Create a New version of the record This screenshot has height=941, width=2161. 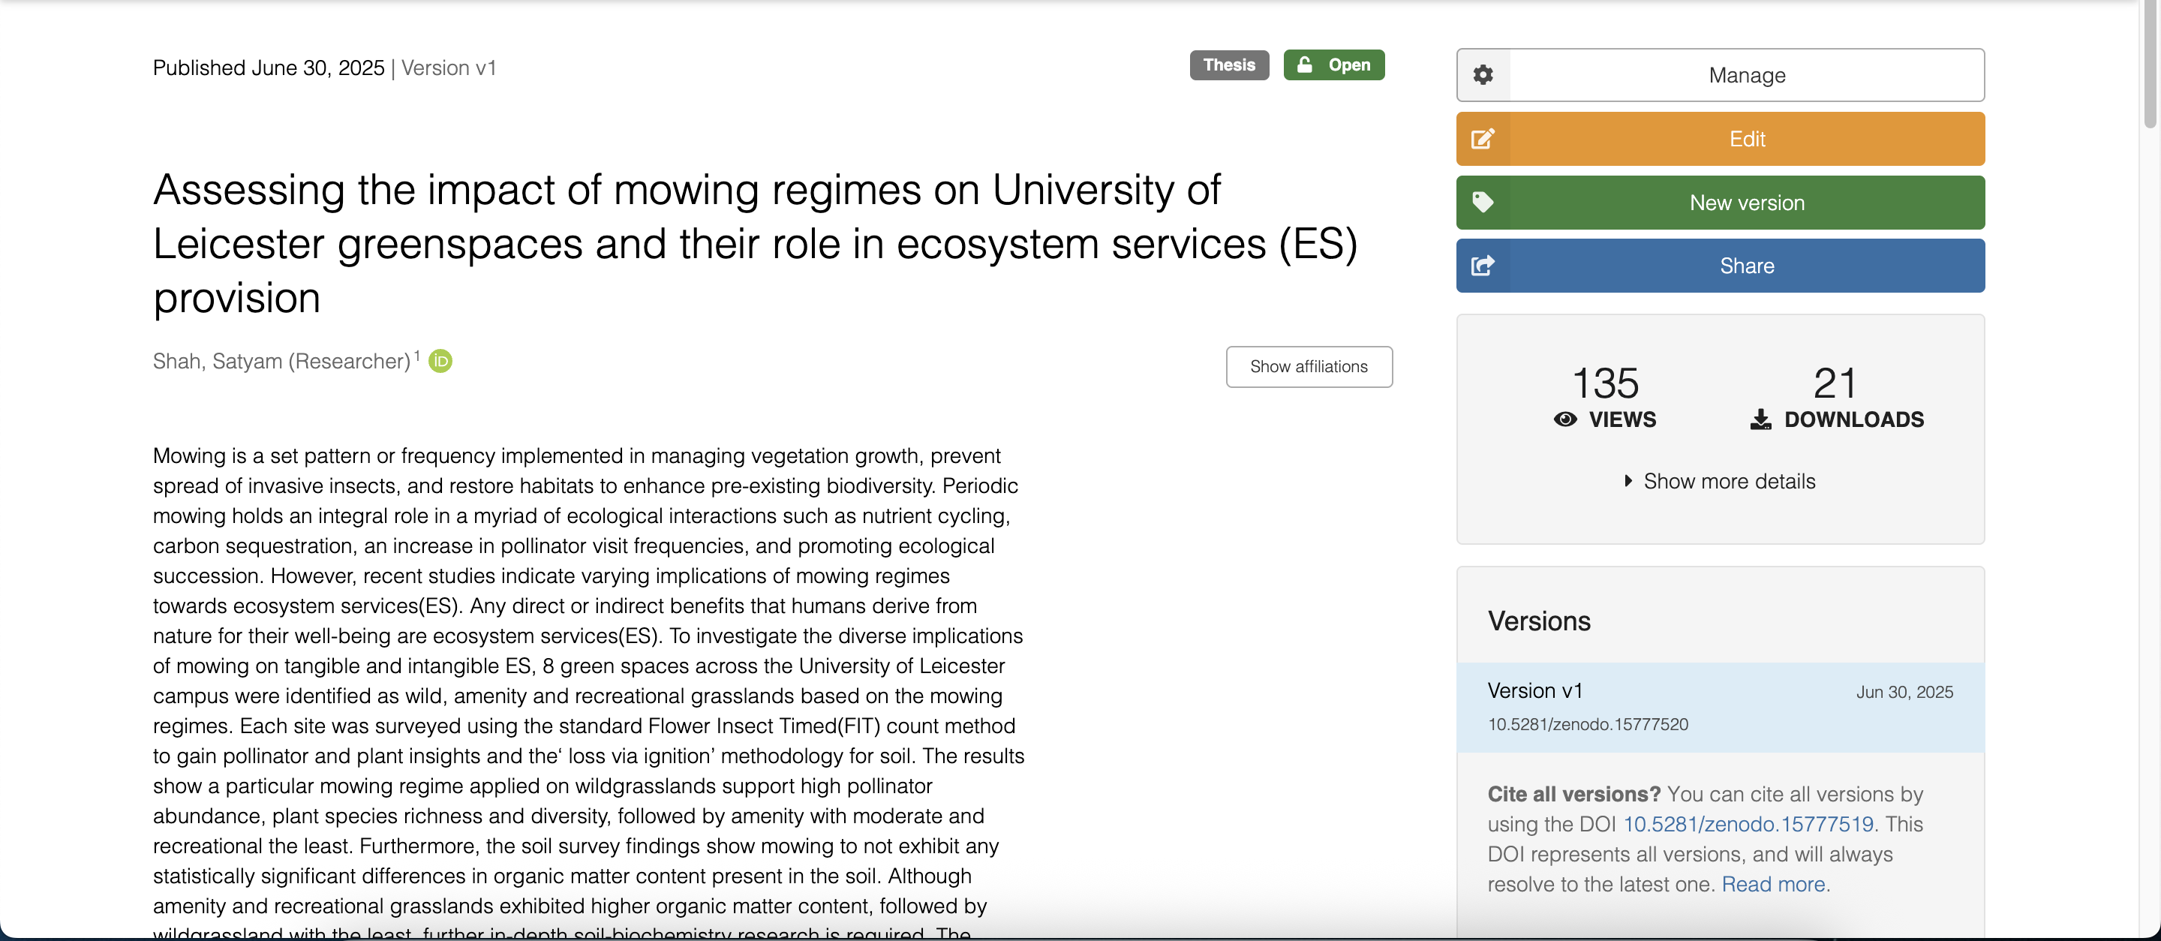(1746, 202)
